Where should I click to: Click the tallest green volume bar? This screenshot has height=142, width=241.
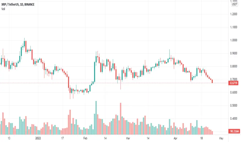point(96,118)
